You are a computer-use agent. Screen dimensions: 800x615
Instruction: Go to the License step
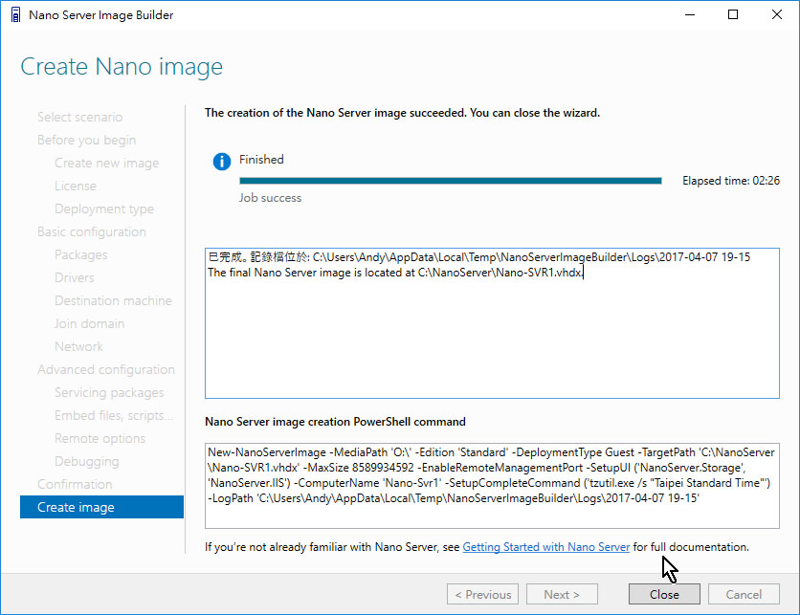pos(75,186)
